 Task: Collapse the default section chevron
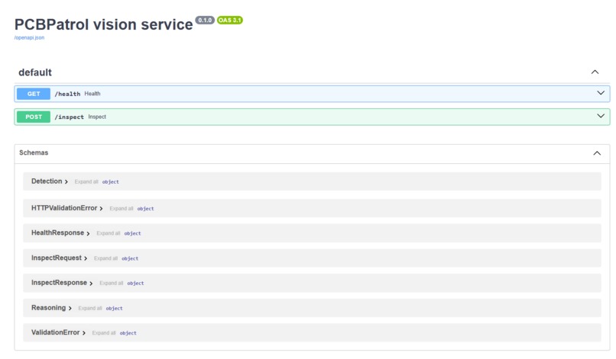coord(595,72)
